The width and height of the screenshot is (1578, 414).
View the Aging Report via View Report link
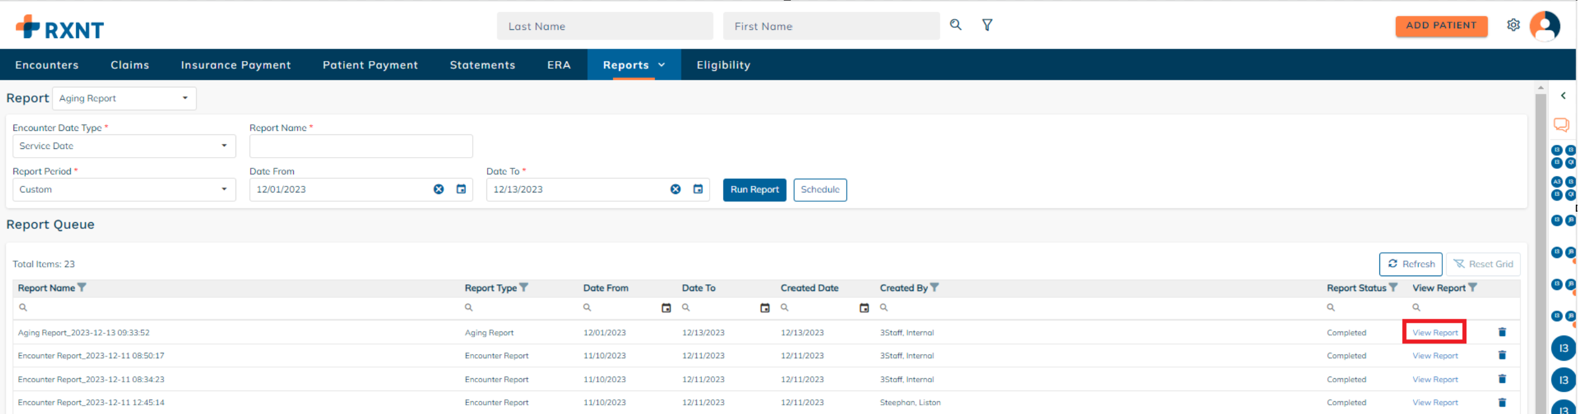(1435, 332)
